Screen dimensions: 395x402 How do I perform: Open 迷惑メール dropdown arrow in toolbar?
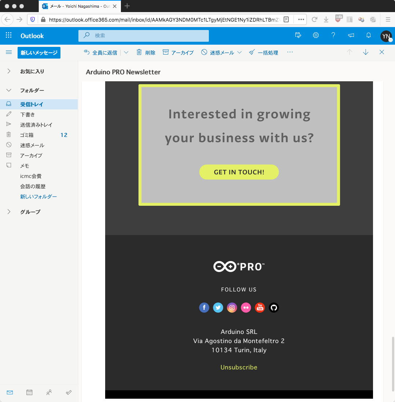[x=240, y=52]
